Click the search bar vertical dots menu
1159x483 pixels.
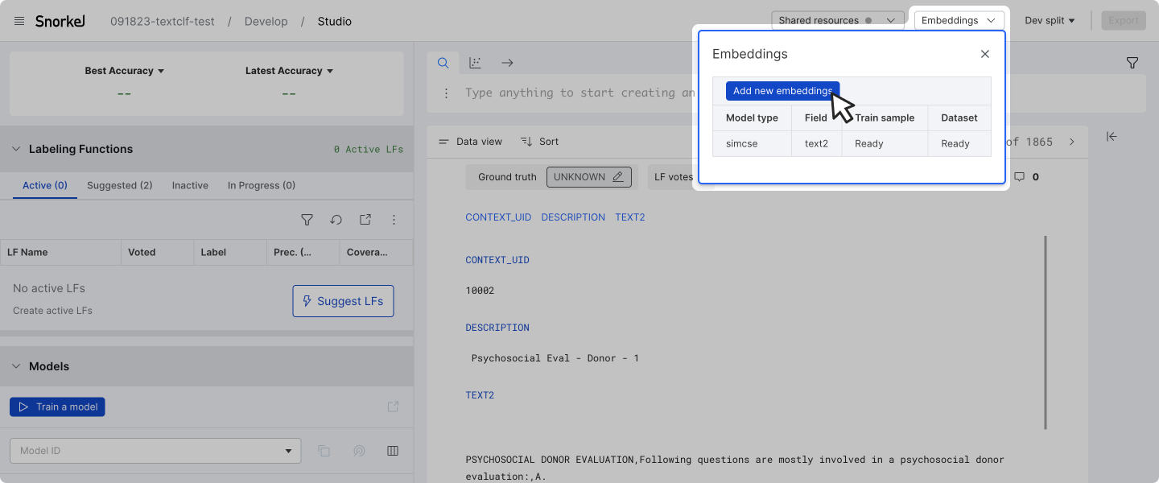point(446,93)
